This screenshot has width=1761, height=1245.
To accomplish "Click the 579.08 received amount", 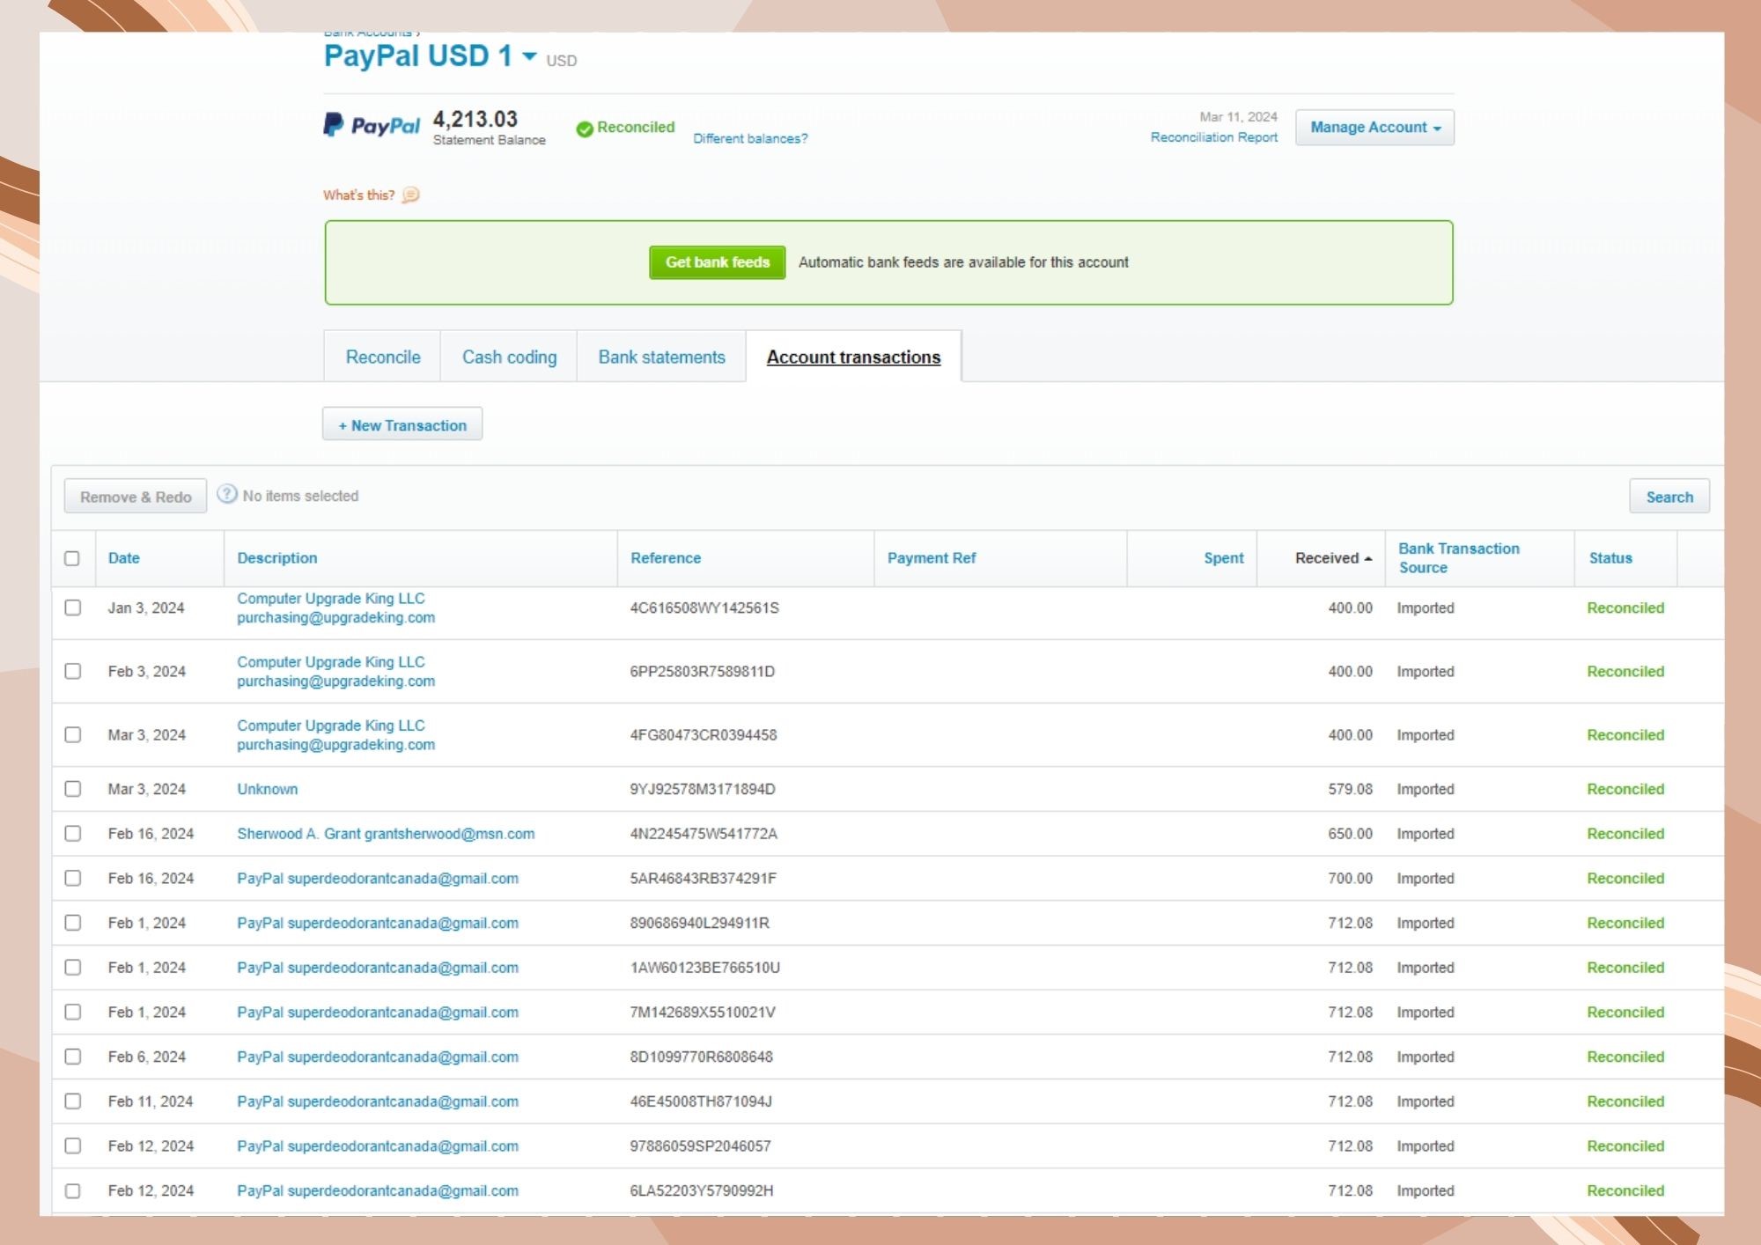I will [1350, 789].
